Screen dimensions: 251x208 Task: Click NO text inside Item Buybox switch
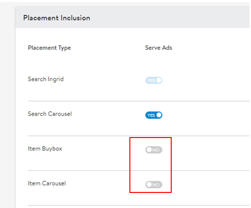click(156, 150)
